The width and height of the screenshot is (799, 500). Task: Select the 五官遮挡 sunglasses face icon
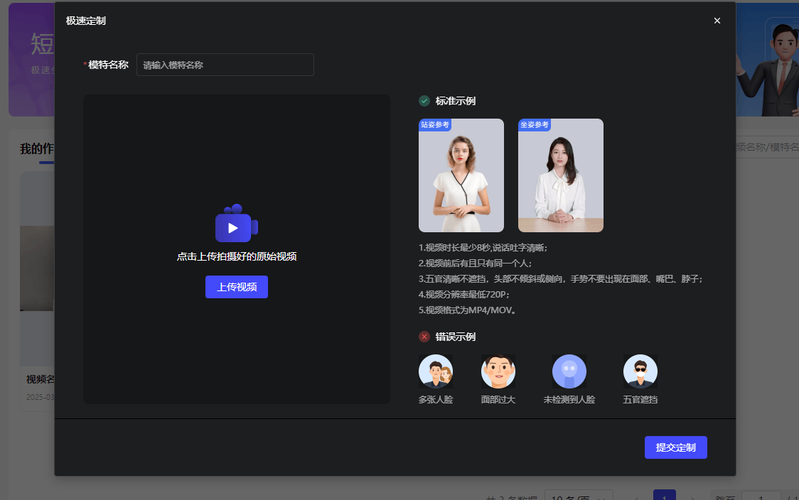coord(640,371)
